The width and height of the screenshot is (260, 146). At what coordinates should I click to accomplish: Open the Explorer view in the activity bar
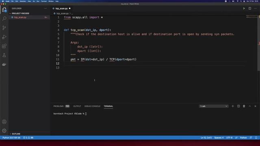(x=4, y=10)
